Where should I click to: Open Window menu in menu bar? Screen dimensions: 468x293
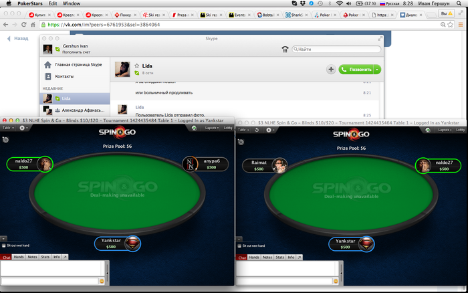click(x=72, y=3)
